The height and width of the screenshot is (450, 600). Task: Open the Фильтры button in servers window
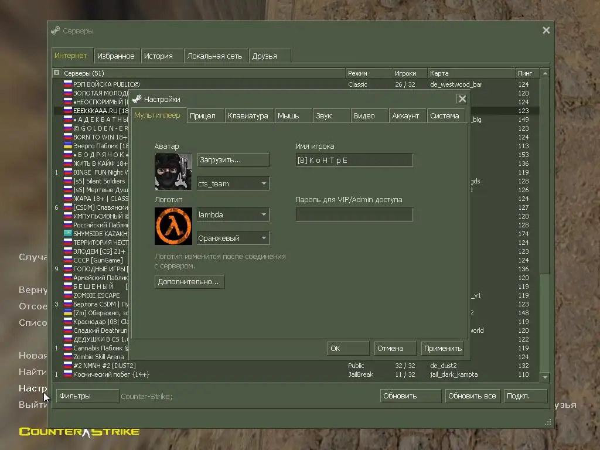point(87,396)
